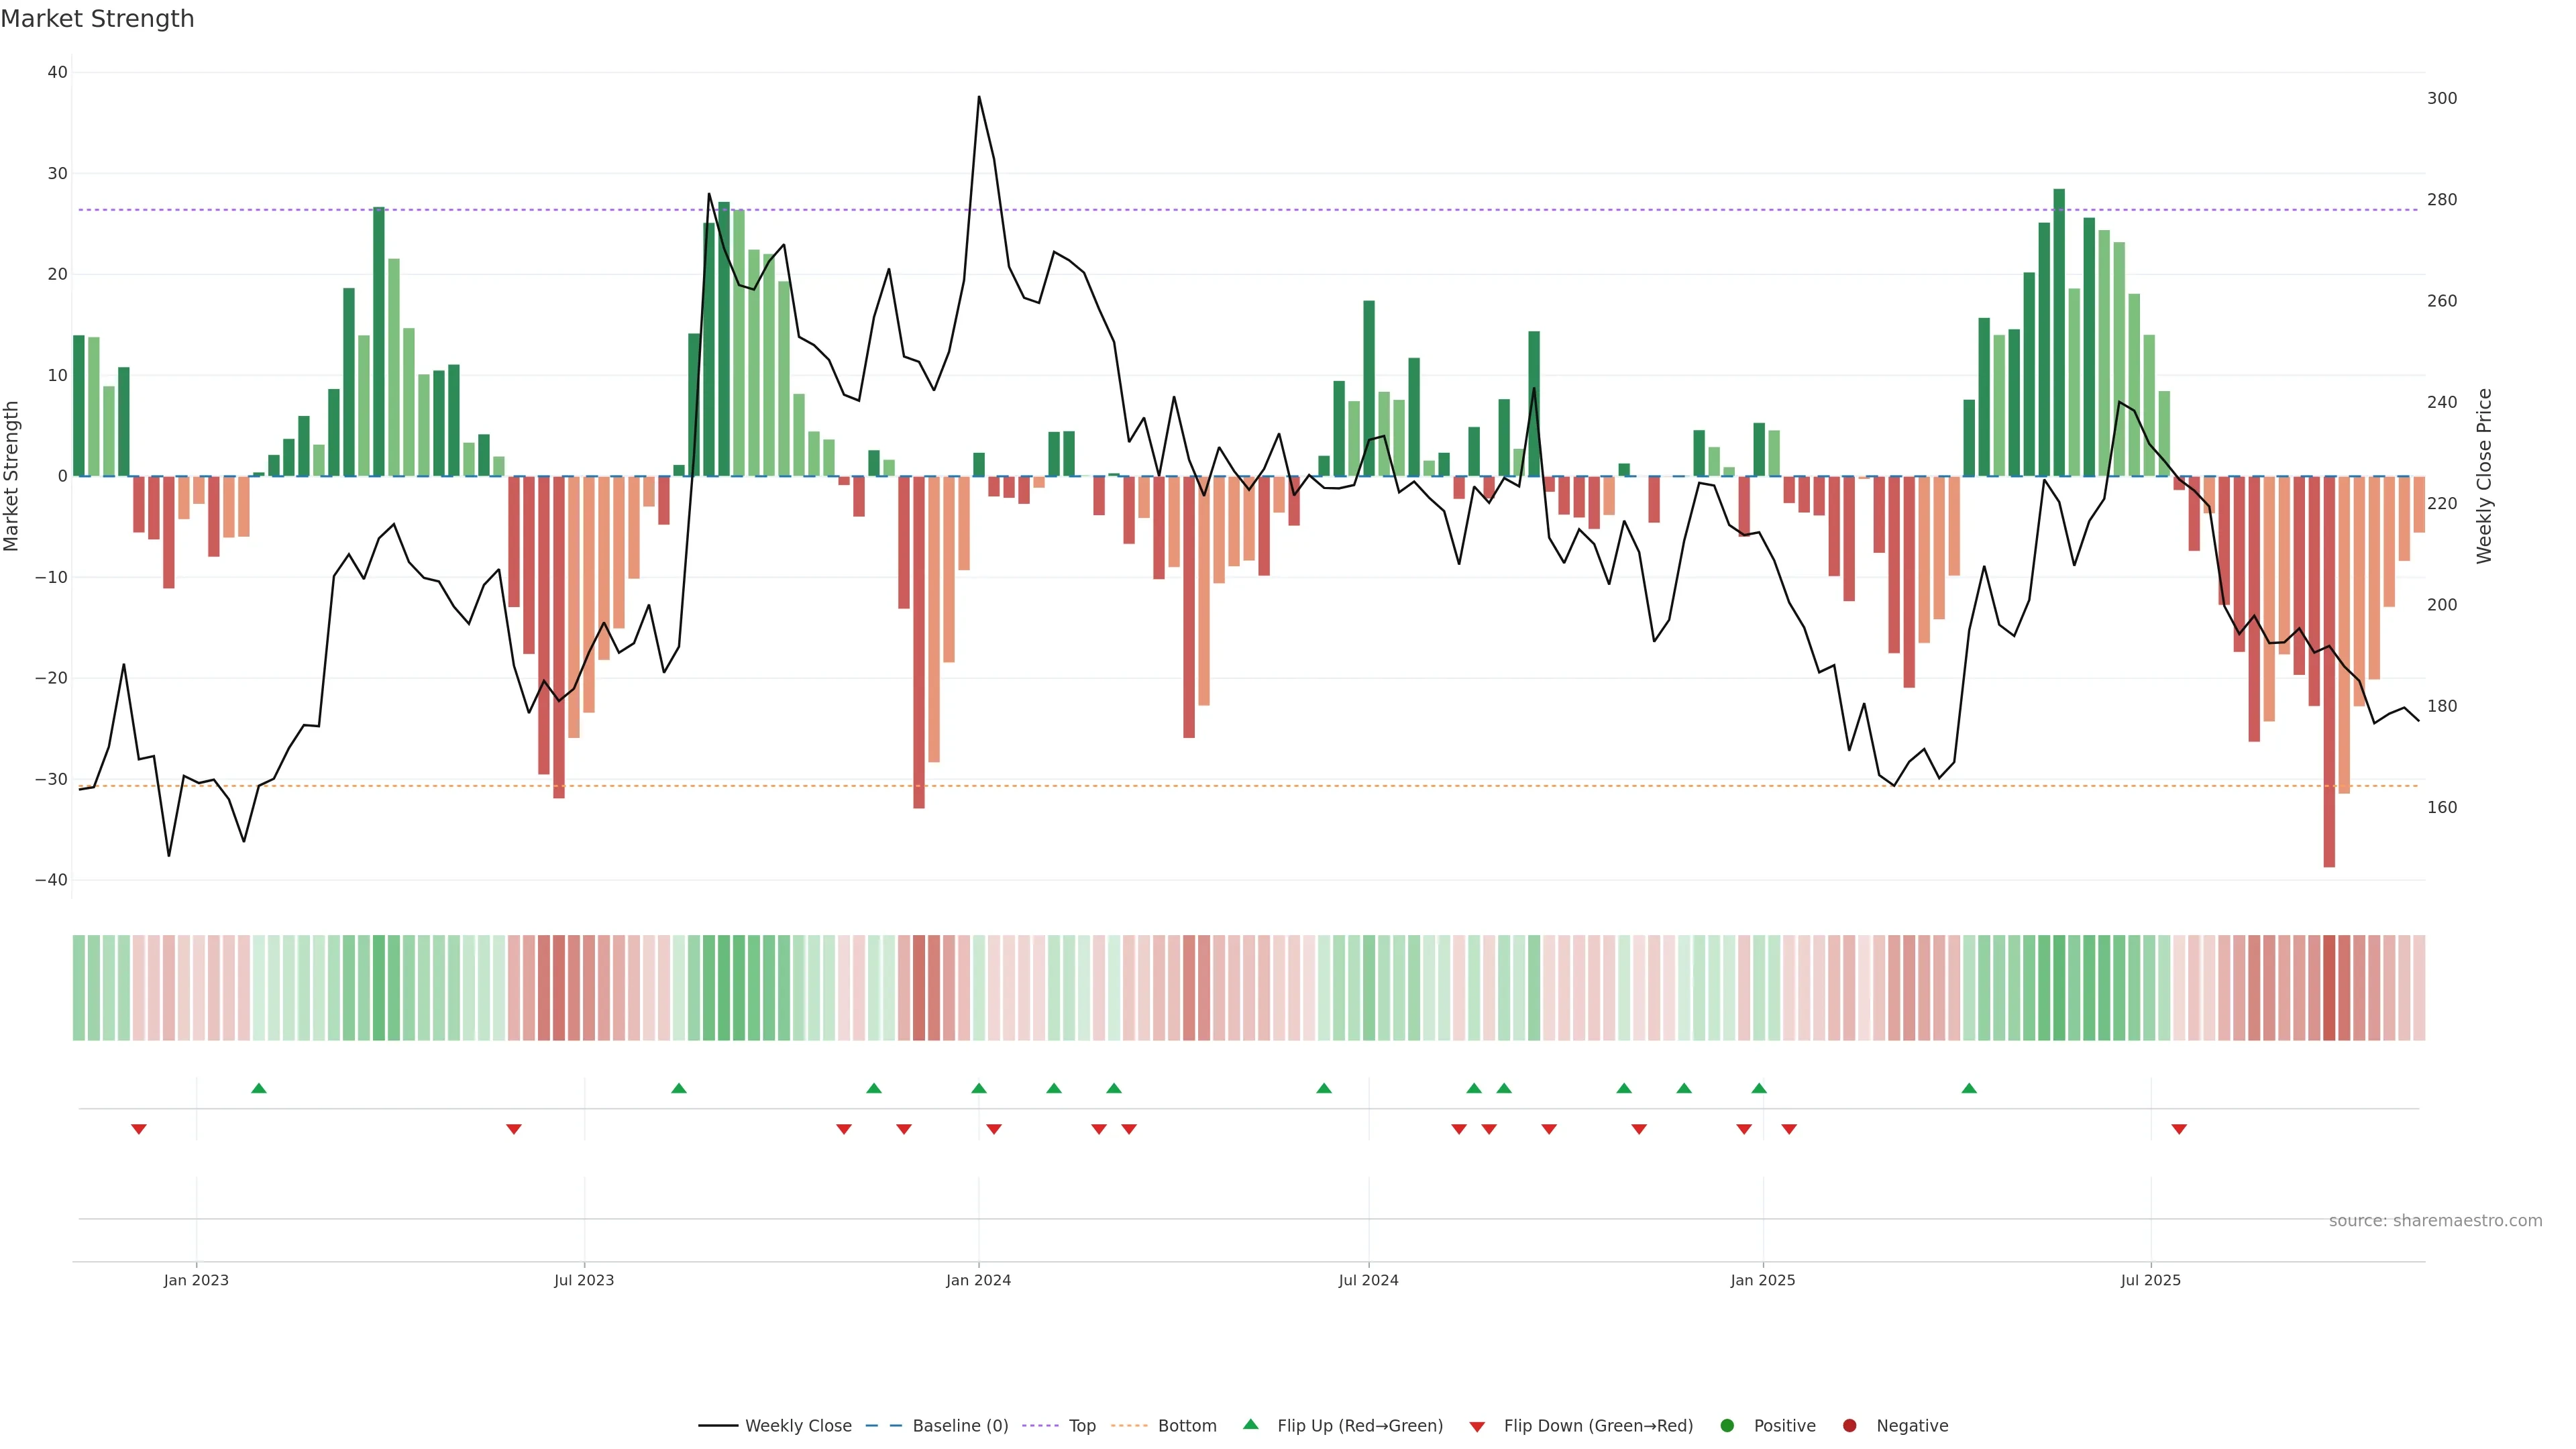Viewport: 2576px width, 1449px height.
Task: Click the Weekly Close Price axis title
Action: pos(2484,476)
